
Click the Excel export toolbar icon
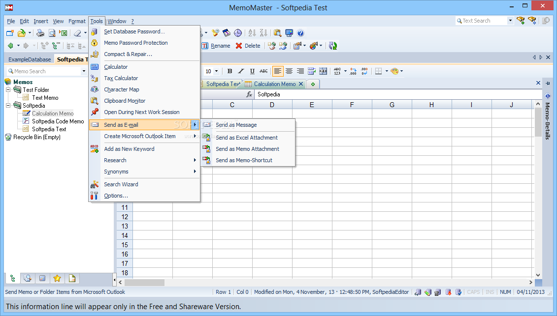point(63,33)
